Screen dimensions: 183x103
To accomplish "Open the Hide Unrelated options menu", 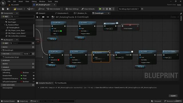I will 62,9.
